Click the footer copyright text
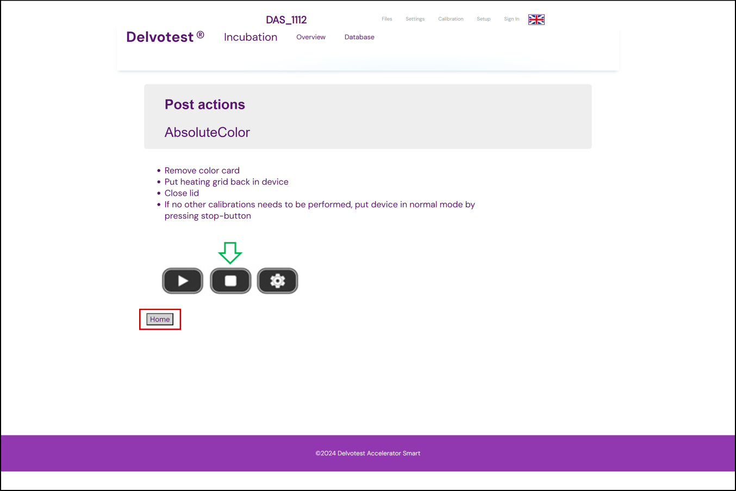This screenshot has width=736, height=491. [x=368, y=453]
